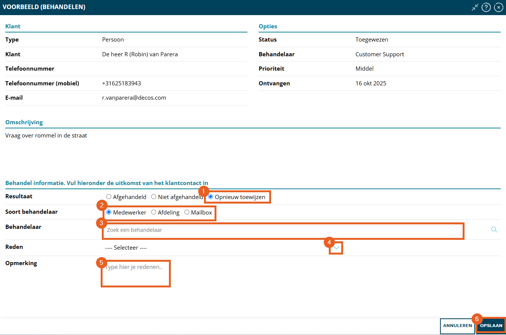Expand the Reden dropdown chevron

(337, 248)
